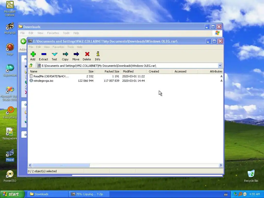
Task: Click the Extract toolbar icon
Action: (x=43, y=56)
